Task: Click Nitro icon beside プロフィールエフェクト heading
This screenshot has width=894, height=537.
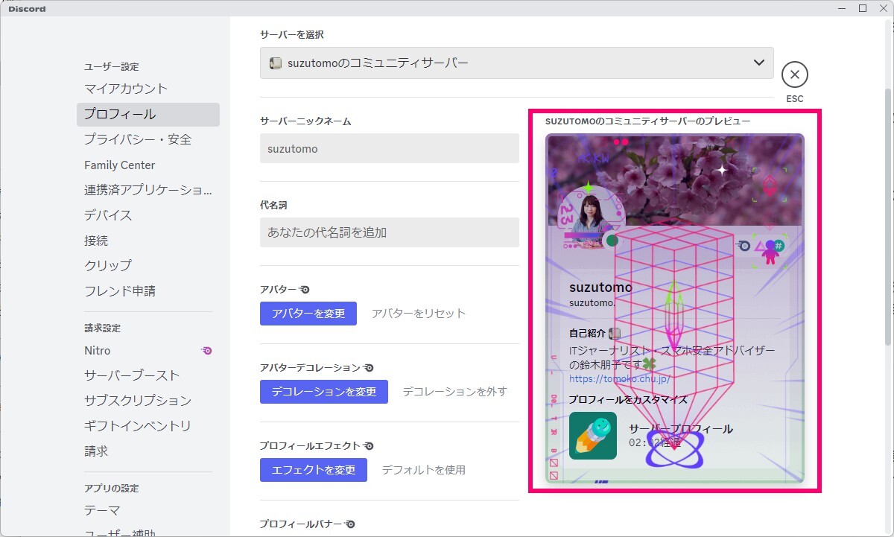Action: pyautogui.click(x=368, y=446)
